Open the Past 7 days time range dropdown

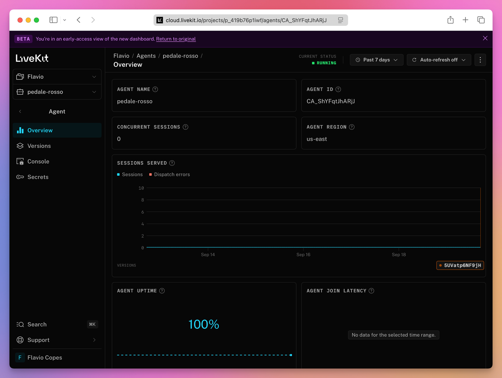point(376,60)
